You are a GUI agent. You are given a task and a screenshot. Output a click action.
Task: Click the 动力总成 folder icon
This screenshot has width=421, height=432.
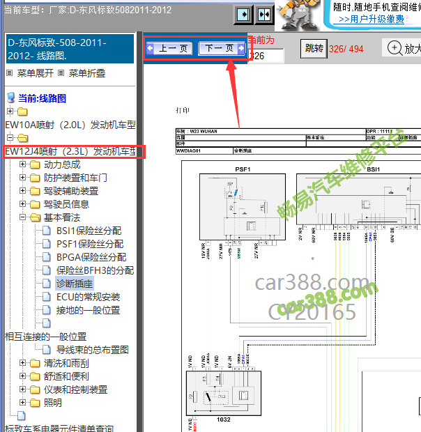pos(35,164)
